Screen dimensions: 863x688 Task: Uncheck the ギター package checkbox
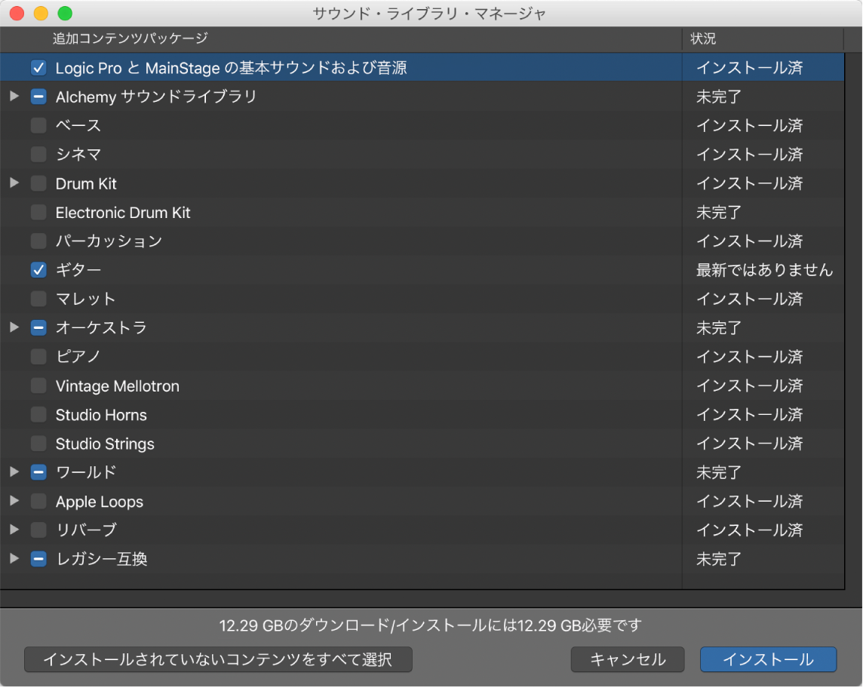pyautogui.click(x=38, y=270)
